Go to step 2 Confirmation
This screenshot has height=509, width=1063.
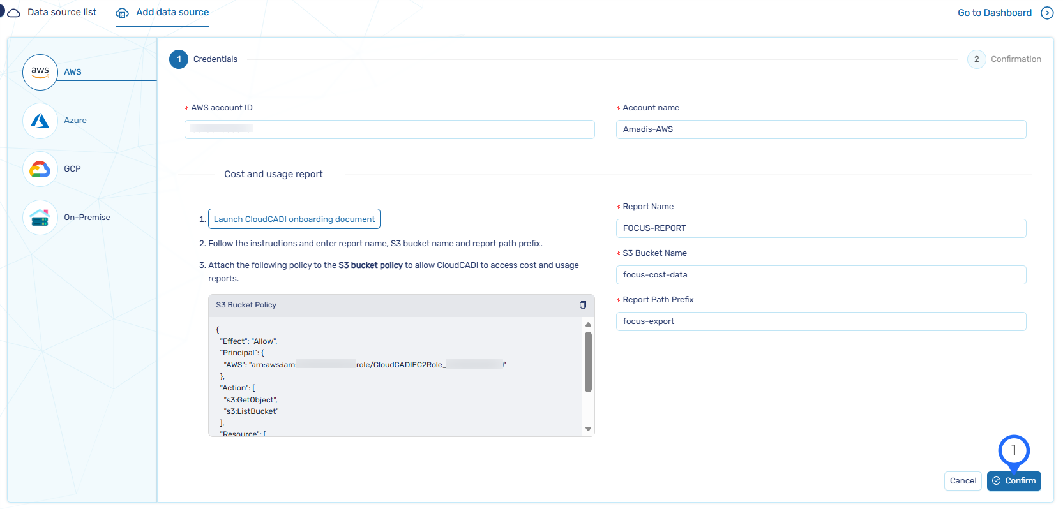[x=976, y=59]
